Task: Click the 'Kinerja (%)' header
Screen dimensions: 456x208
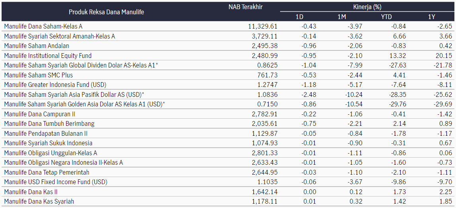Action: coord(368,7)
